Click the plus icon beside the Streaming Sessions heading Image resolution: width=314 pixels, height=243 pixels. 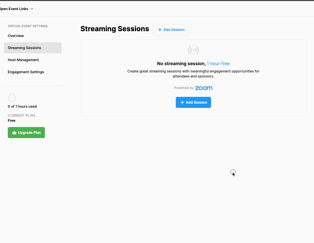point(159,30)
